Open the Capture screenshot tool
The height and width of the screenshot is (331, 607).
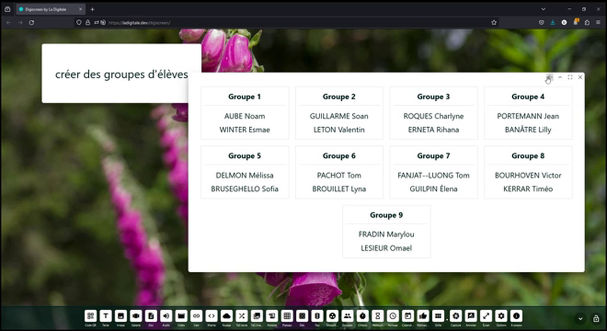point(456,316)
